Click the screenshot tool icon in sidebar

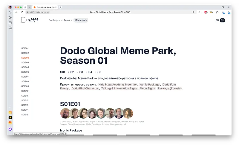coord(10,28)
